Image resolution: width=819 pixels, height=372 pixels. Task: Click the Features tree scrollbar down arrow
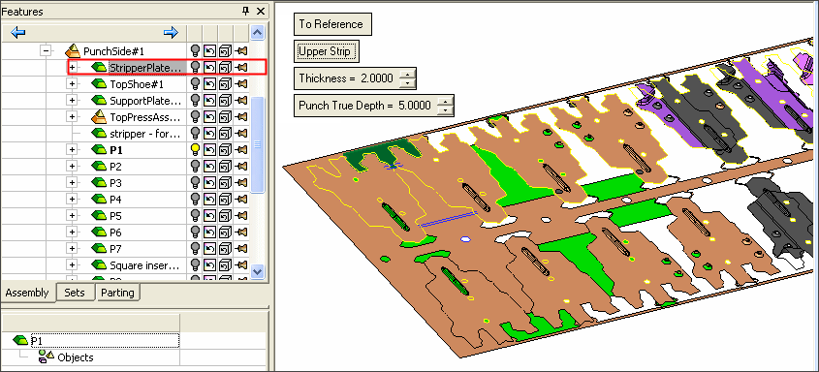click(x=258, y=270)
